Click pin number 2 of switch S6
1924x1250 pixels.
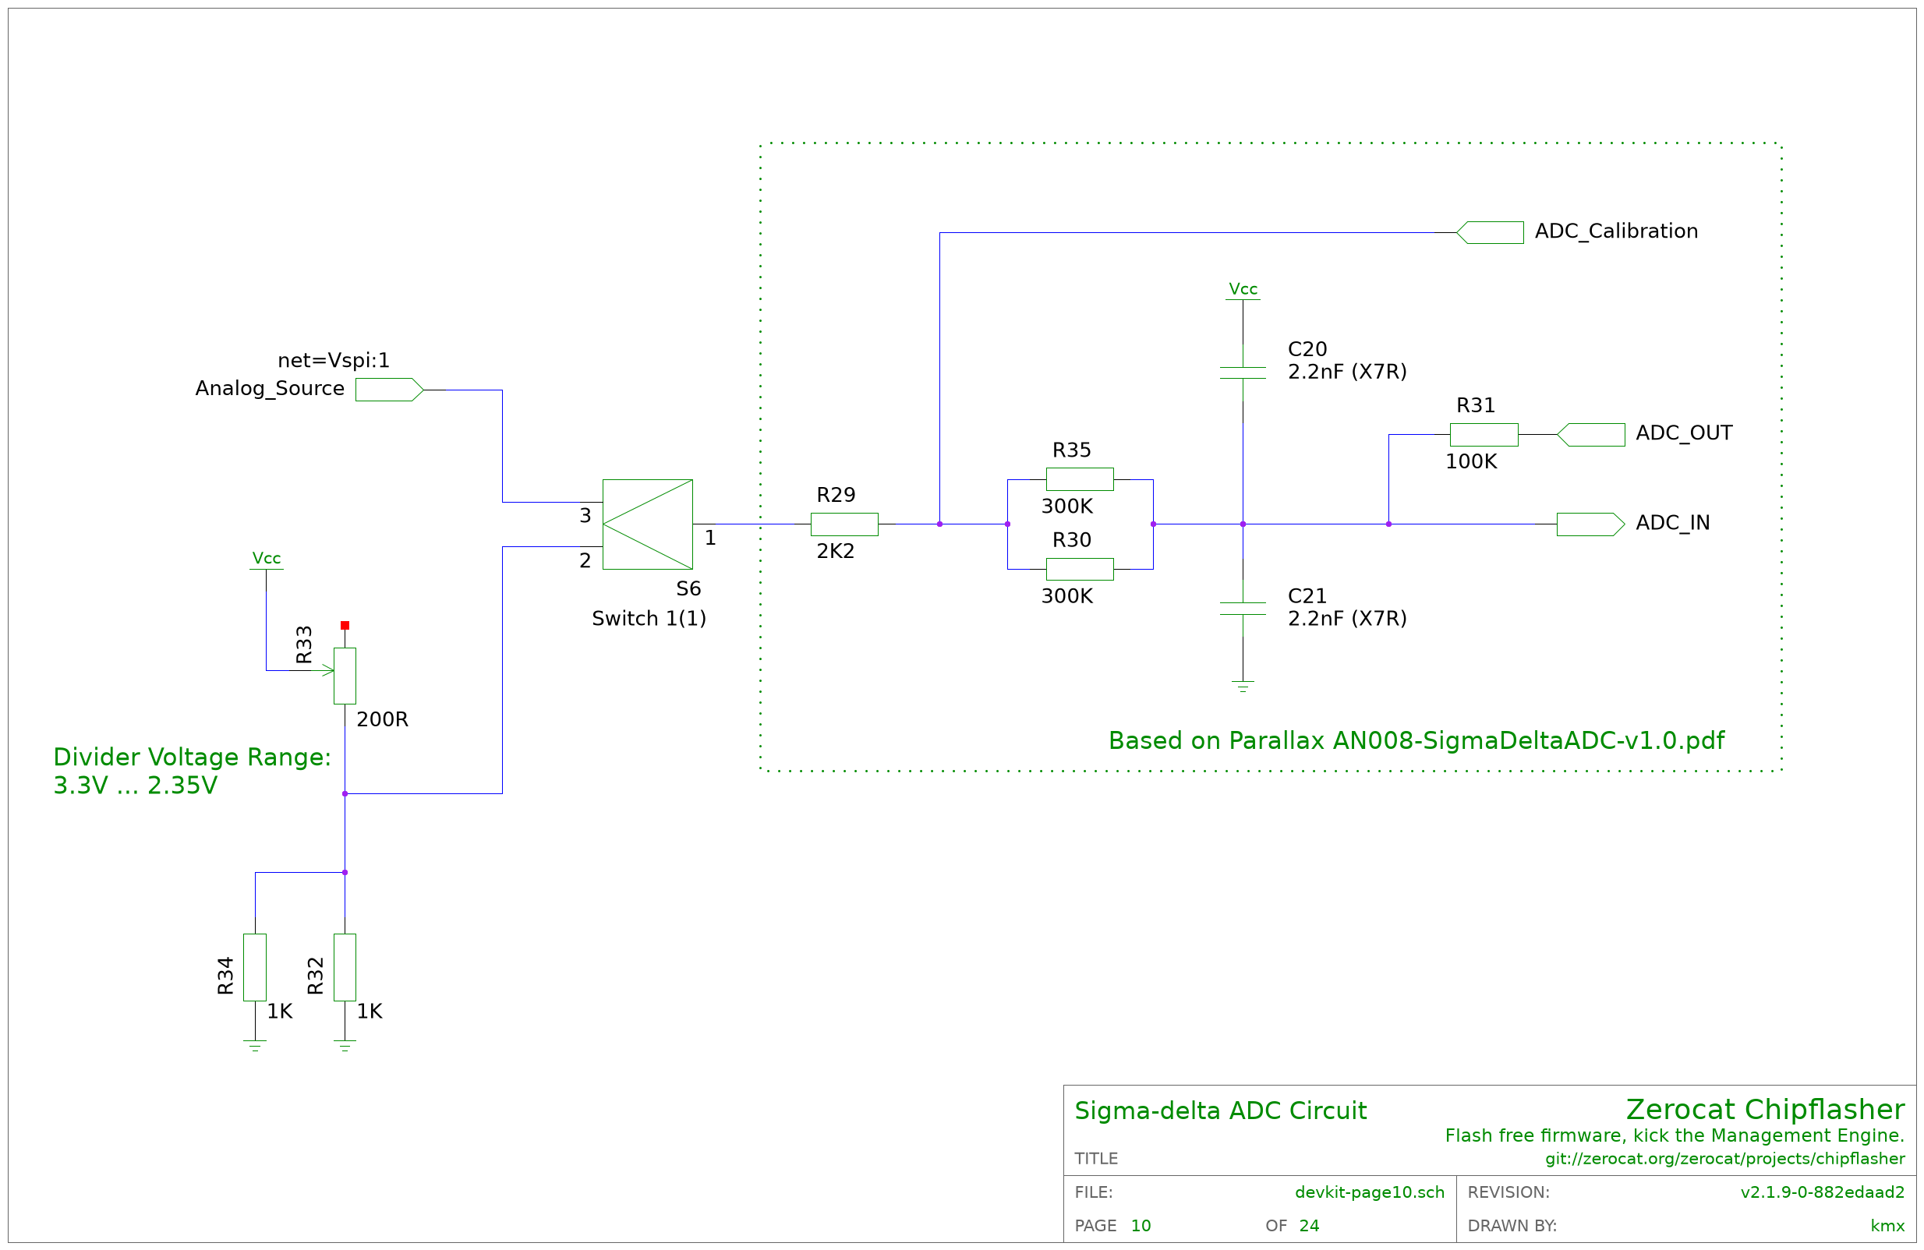[585, 561]
